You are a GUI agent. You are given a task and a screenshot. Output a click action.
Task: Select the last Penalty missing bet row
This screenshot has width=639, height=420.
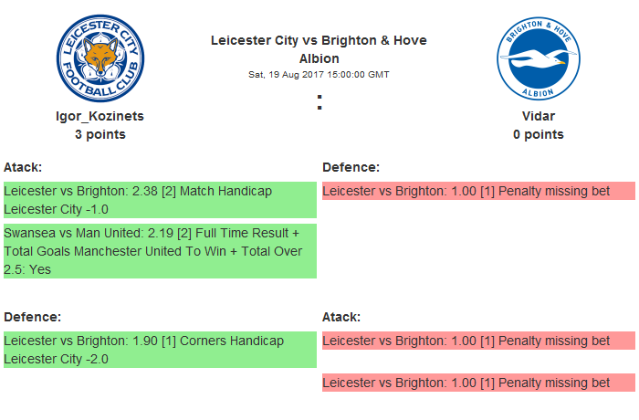478,383
